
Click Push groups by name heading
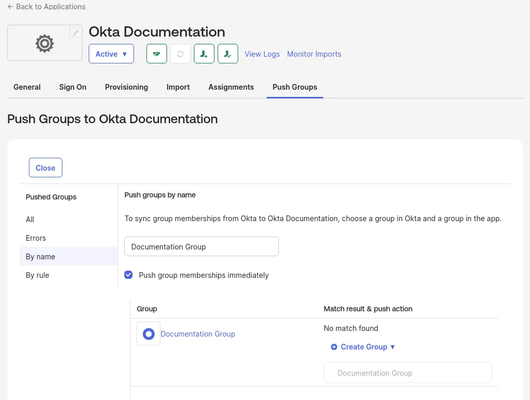[x=160, y=195]
